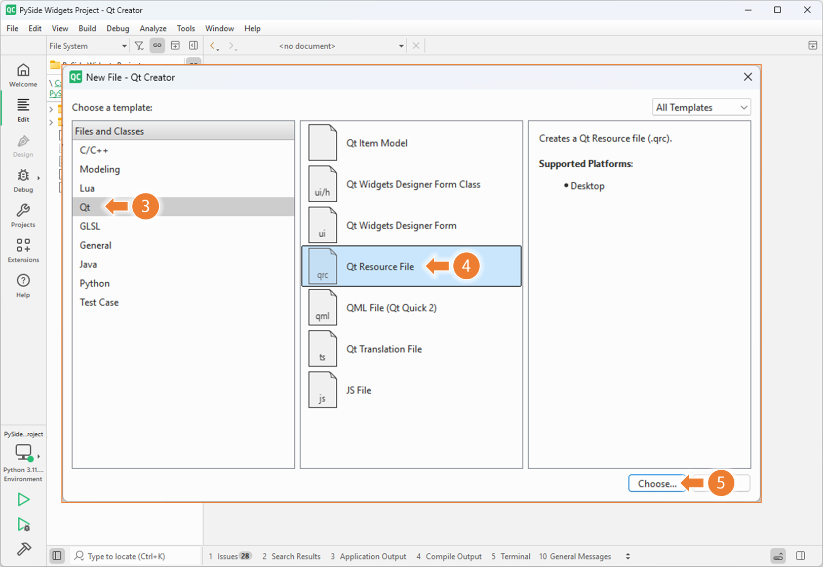
Task: Open the Analyze menu
Action: [x=153, y=28]
